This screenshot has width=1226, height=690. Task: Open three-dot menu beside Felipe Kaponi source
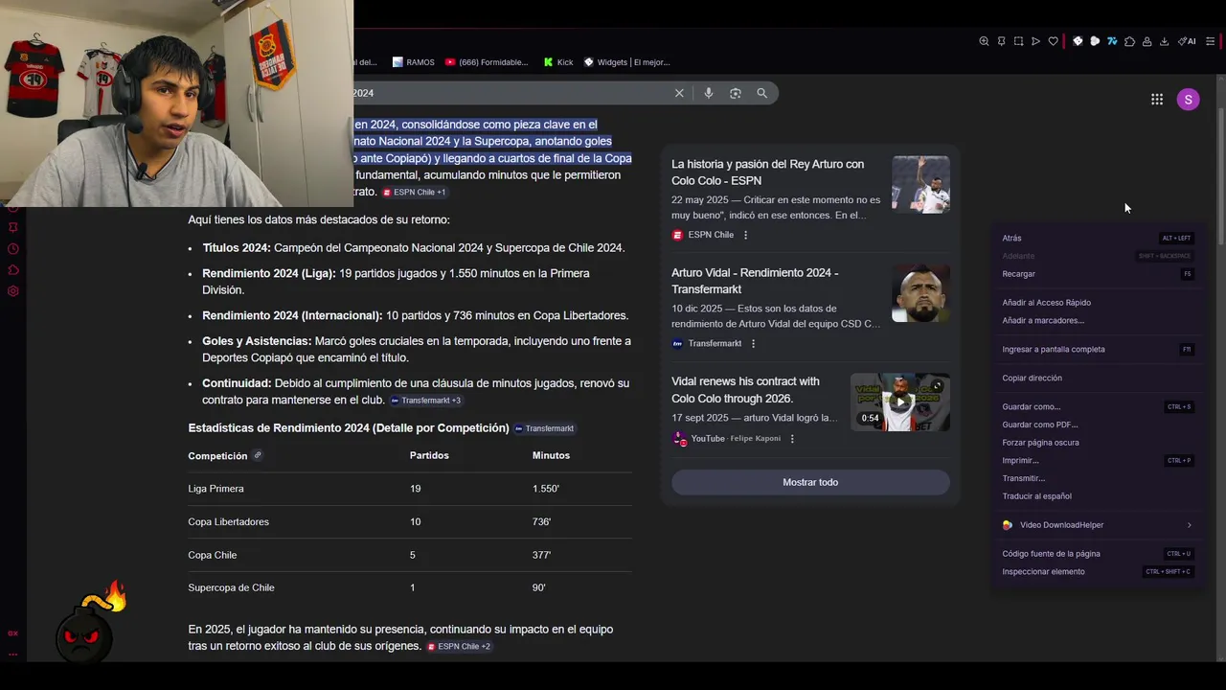[x=792, y=439]
